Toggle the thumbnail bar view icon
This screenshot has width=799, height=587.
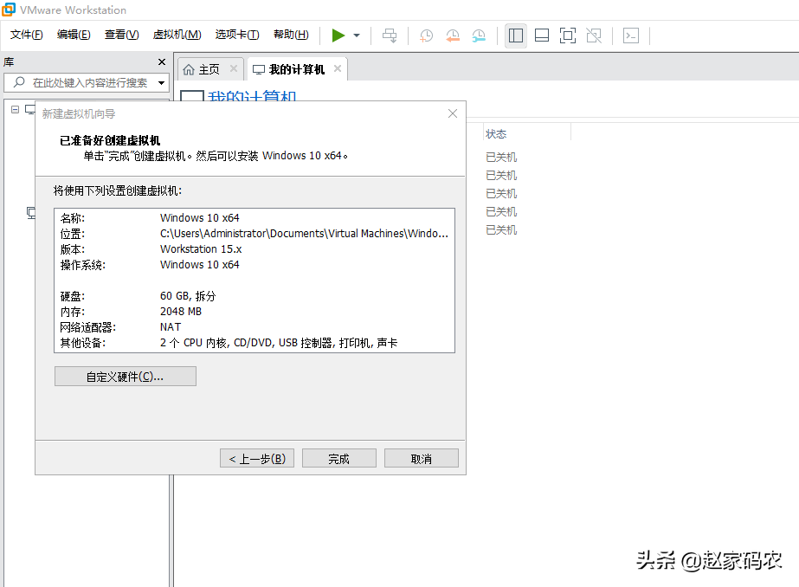coord(542,35)
